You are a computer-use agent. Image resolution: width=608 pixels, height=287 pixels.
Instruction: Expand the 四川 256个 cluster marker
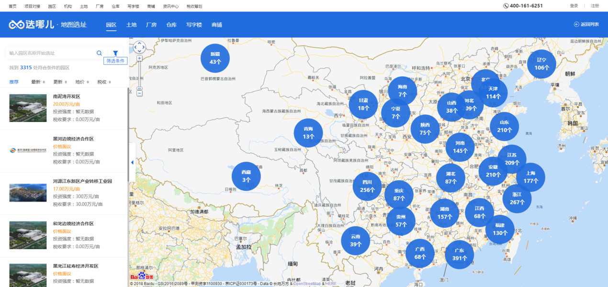367,186
